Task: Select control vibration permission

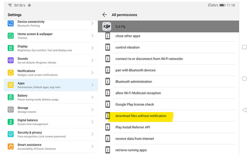Action: [168, 48]
